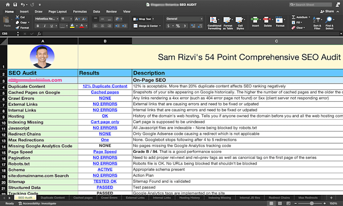Open the 'Cached pages' link
Viewport: 343px width, 206px height.
105,92
